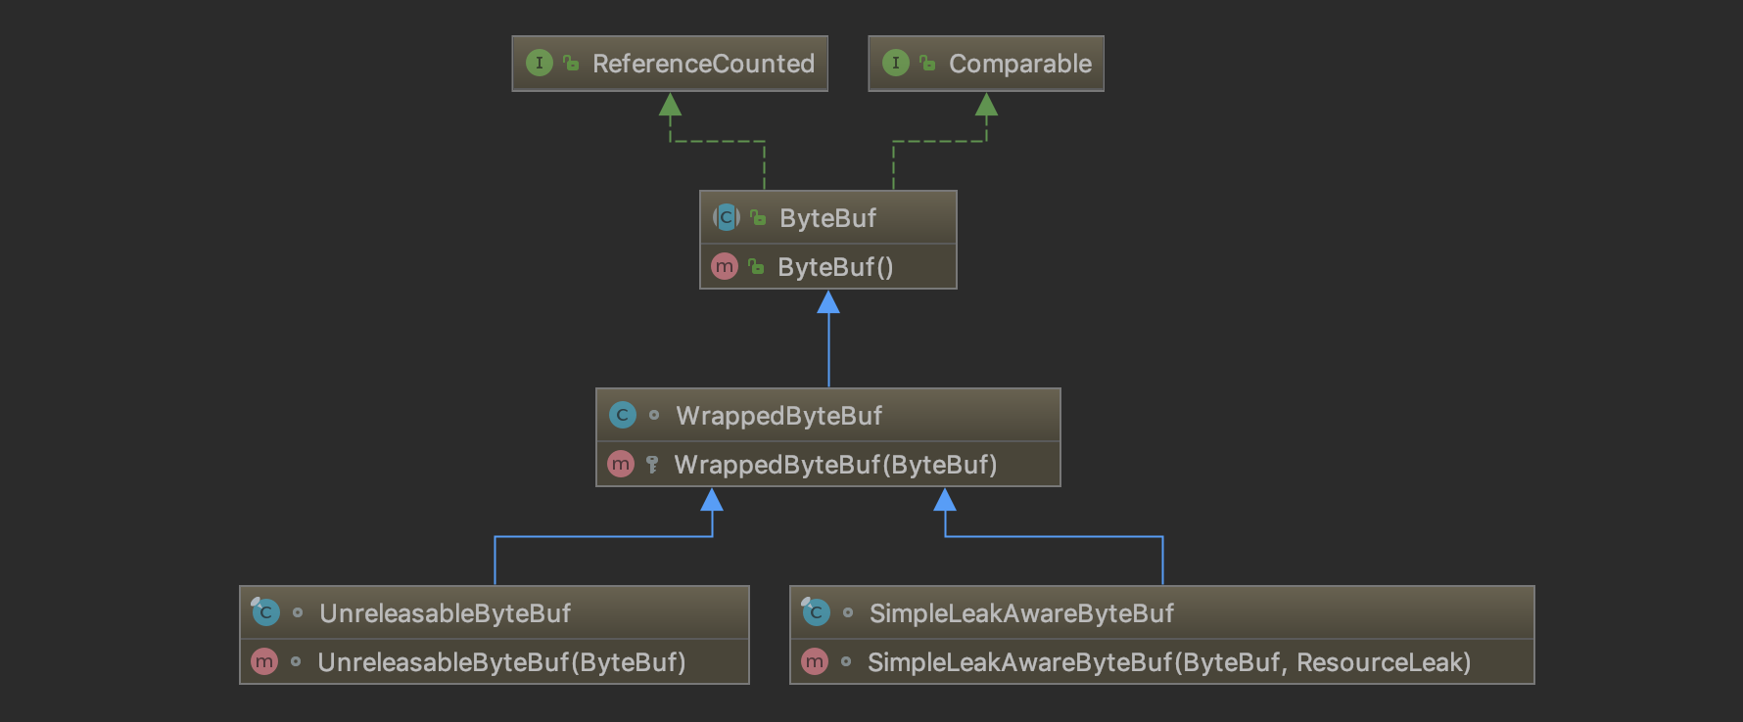Select the WrappedByteBuf class name header
The width and height of the screenshot is (1743, 722).
point(778,415)
